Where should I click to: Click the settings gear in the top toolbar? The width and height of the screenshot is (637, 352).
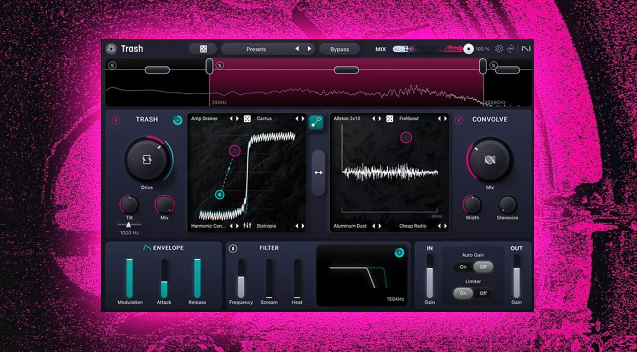click(x=499, y=49)
